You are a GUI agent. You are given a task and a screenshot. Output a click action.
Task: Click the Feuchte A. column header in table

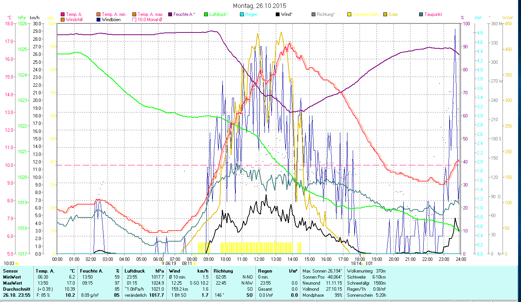92,271
